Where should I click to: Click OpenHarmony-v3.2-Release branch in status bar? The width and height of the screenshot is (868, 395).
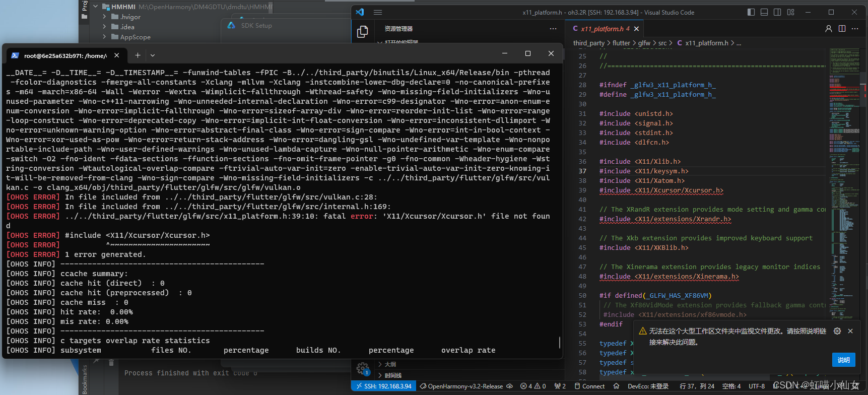tap(461, 386)
